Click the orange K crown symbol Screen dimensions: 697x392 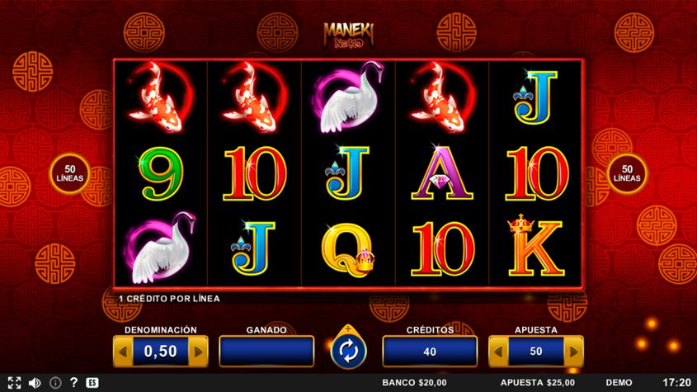pos(536,246)
